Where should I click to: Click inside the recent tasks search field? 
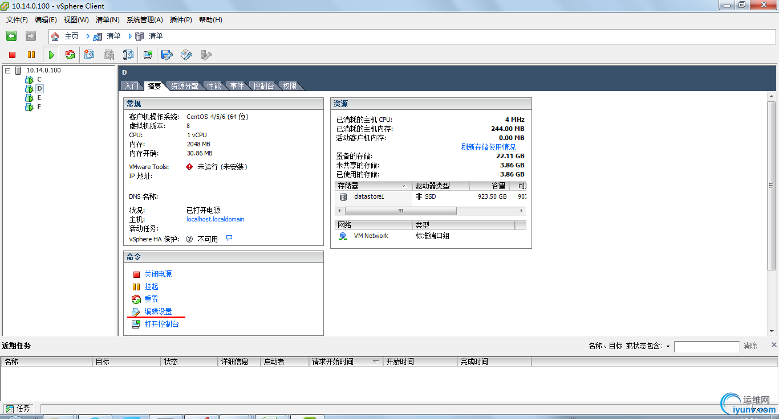707,346
